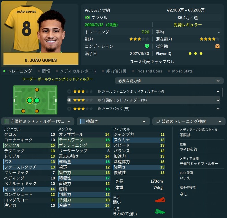Click info icon beside 守備的ミッドフィルダー (サ)
This screenshot has width=227, height=218.
point(99,100)
